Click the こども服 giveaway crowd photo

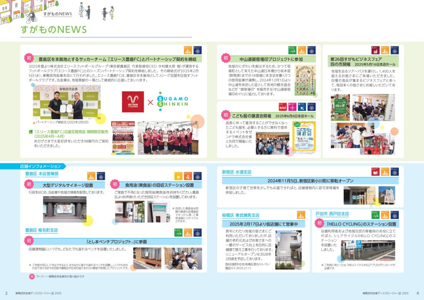[x=272, y=143]
